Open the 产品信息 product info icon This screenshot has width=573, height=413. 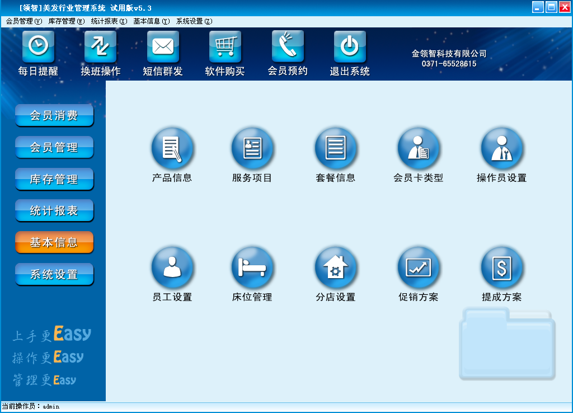[172, 149]
